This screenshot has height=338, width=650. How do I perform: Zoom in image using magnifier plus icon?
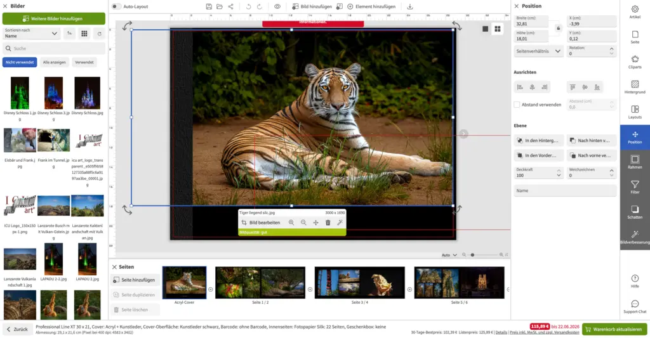point(291,223)
